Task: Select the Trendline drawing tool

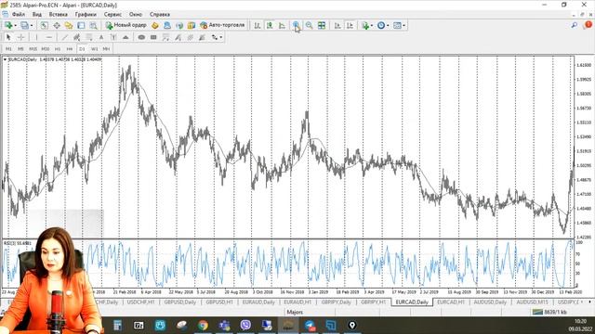Action: point(64,37)
